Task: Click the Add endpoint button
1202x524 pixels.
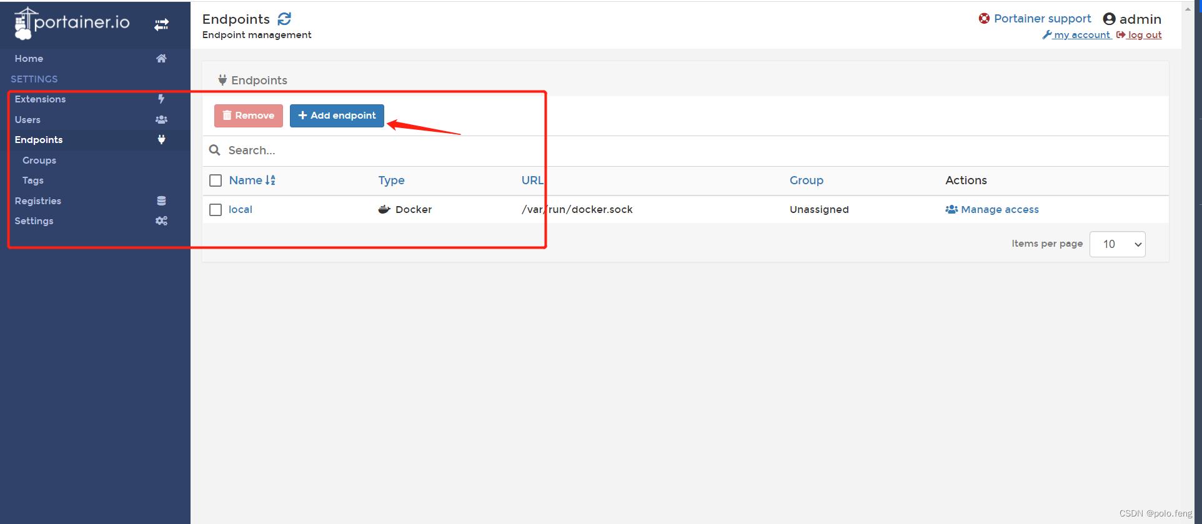Action: click(337, 116)
